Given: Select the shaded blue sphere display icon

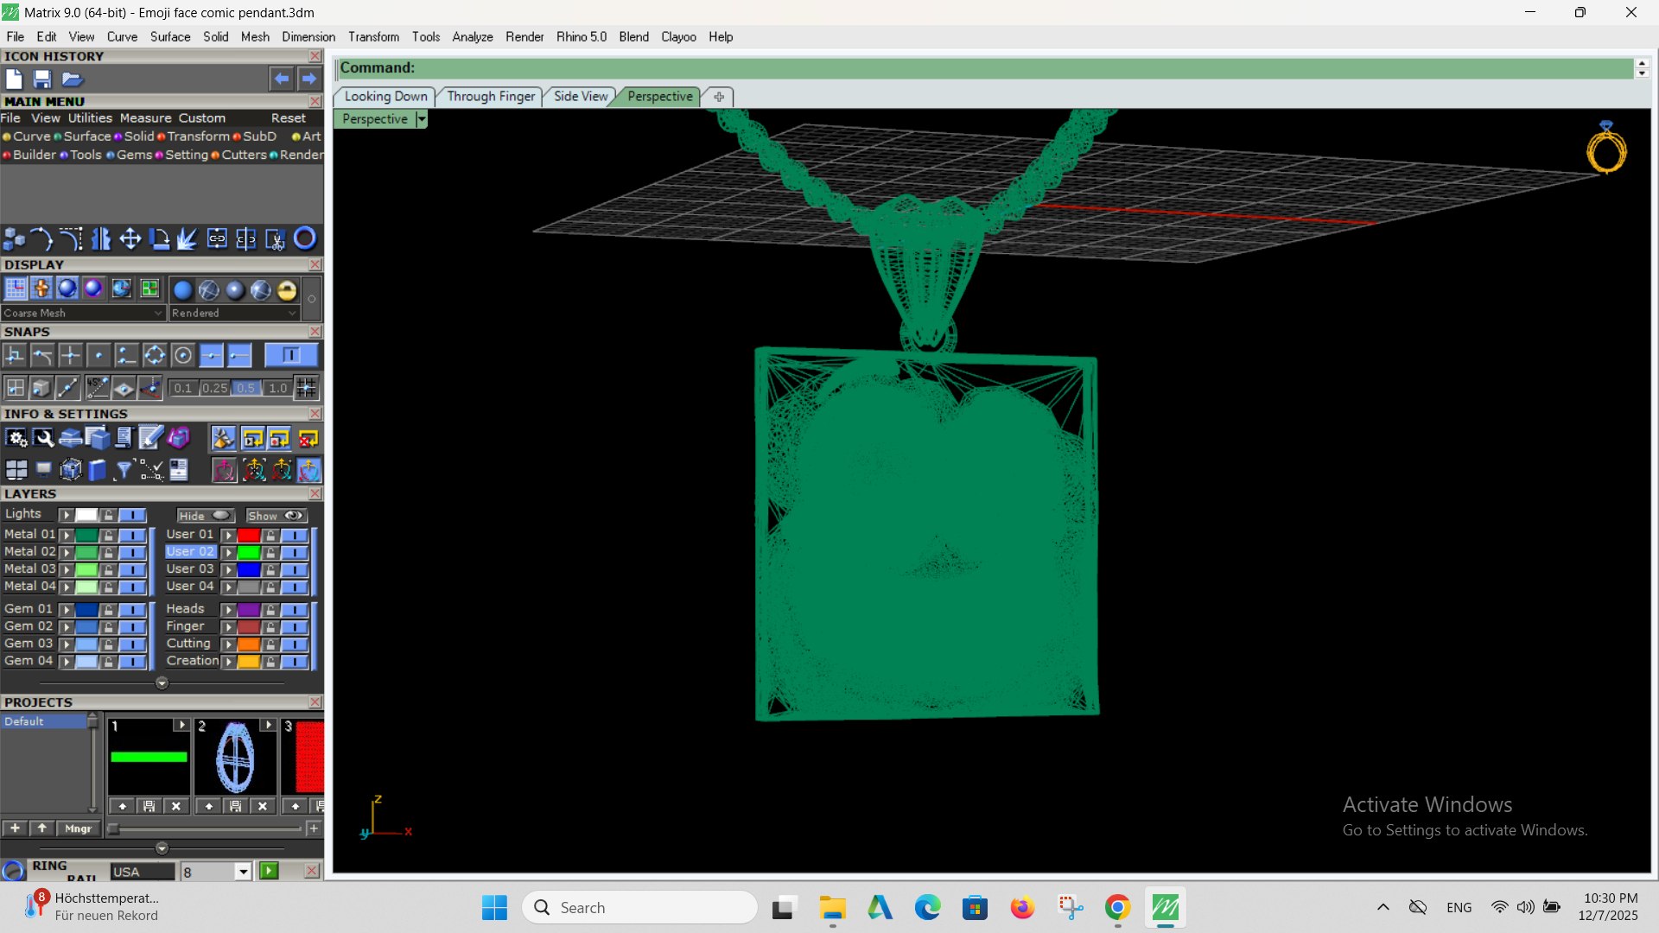Looking at the screenshot, I should coord(67,289).
